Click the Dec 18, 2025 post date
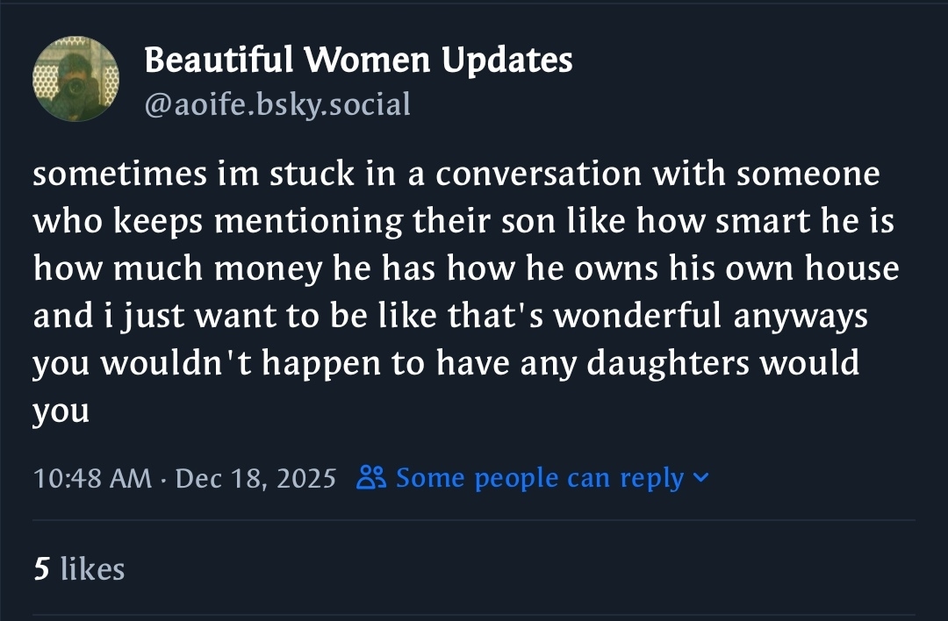 pos(256,478)
